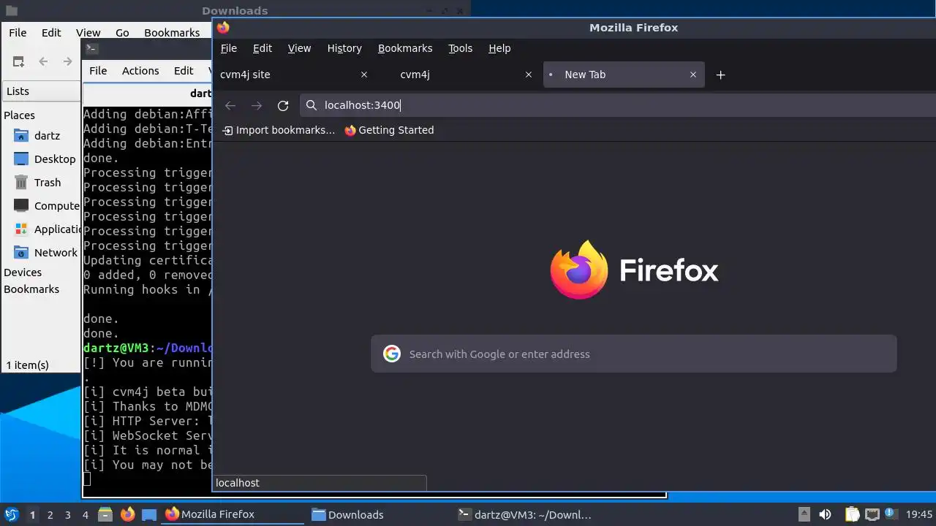
Task: Open Applications in the Places sidebar
Action: [x=46, y=229]
